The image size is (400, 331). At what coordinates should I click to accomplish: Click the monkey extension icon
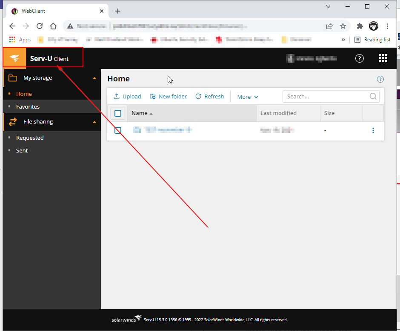(x=374, y=26)
